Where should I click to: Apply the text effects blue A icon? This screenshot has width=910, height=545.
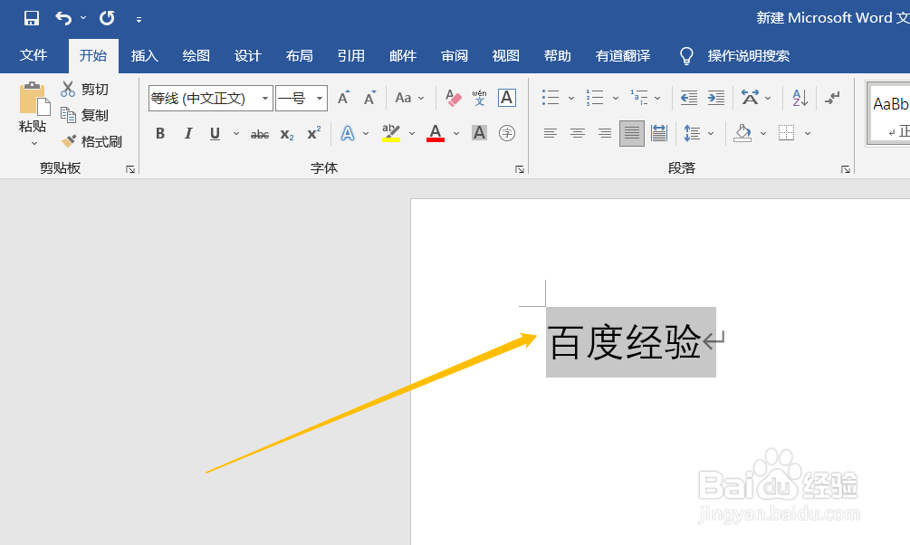pyautogui.click(x=347, y=133)
